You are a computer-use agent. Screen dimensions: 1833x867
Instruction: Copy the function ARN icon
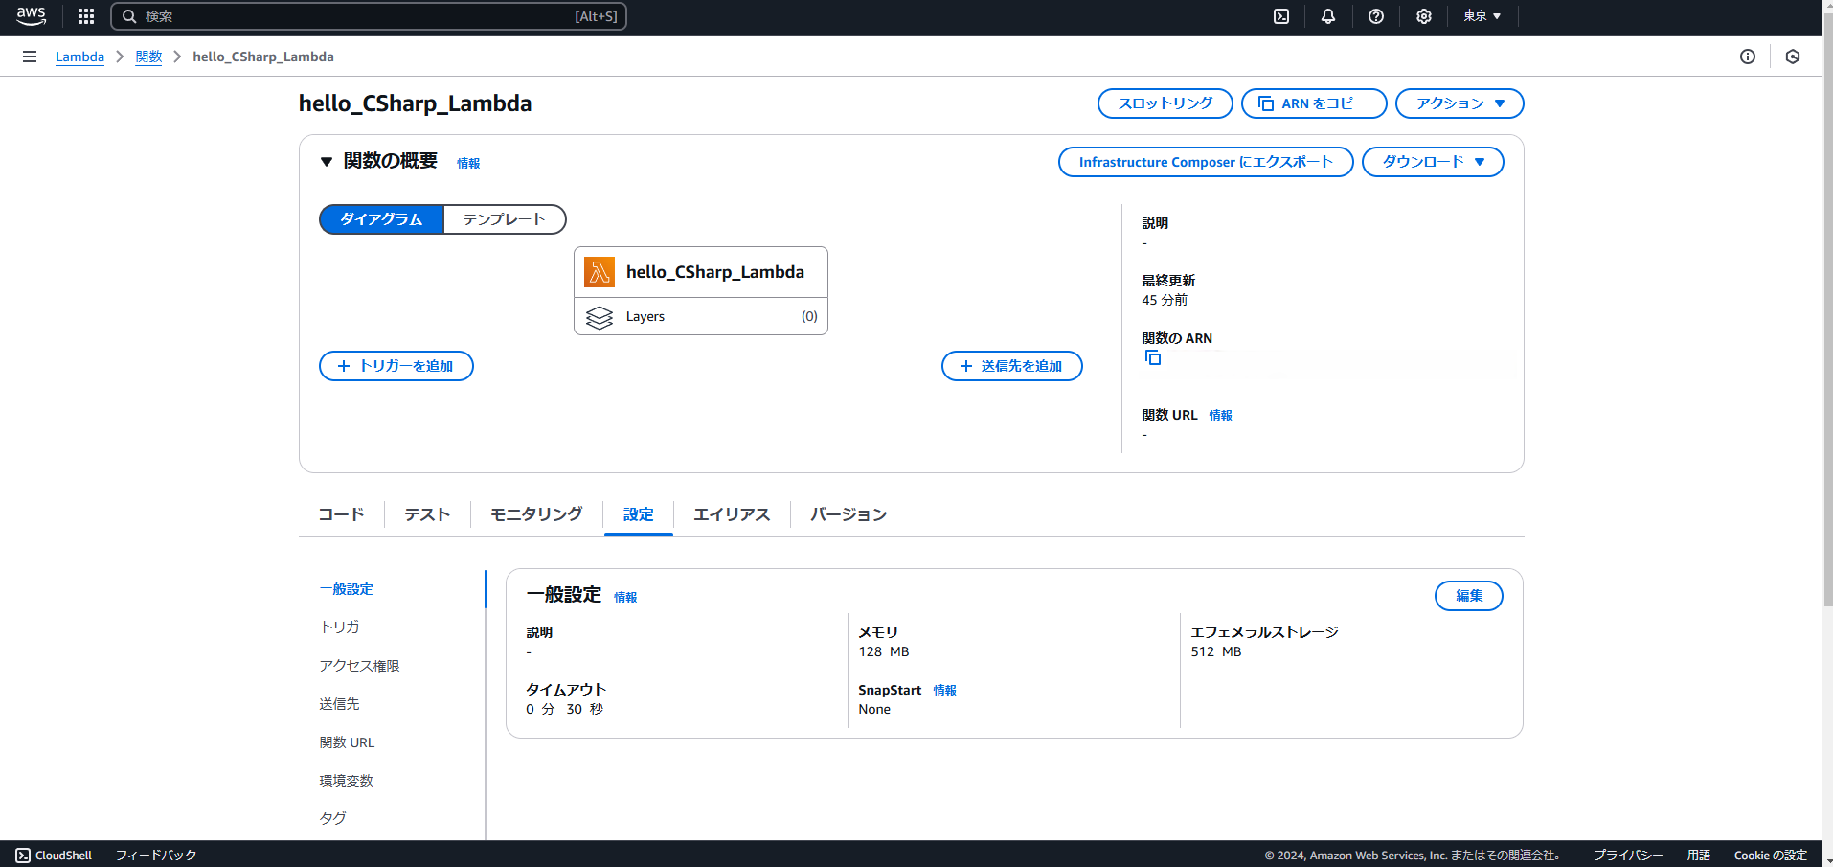pos(1153,357)
